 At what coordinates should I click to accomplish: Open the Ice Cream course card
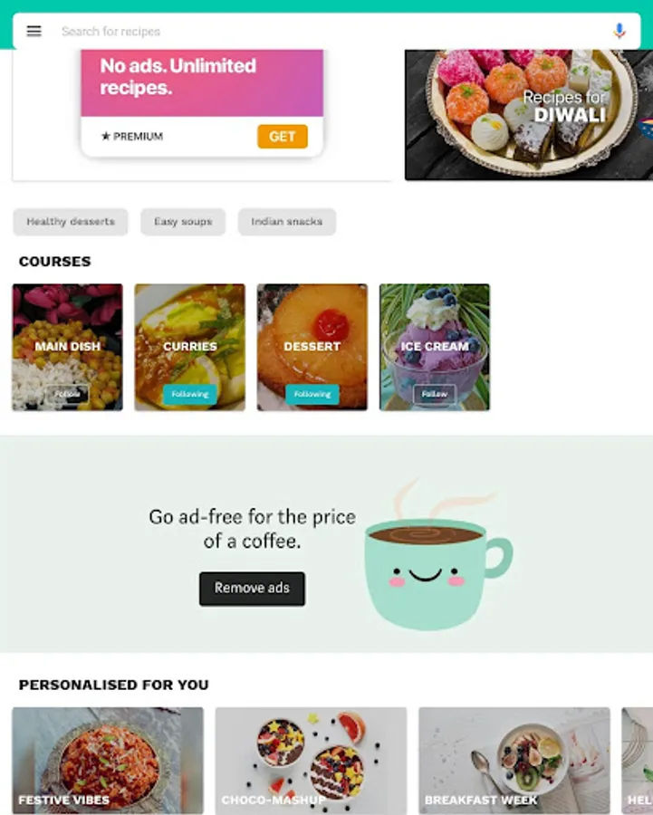(435, 347)
